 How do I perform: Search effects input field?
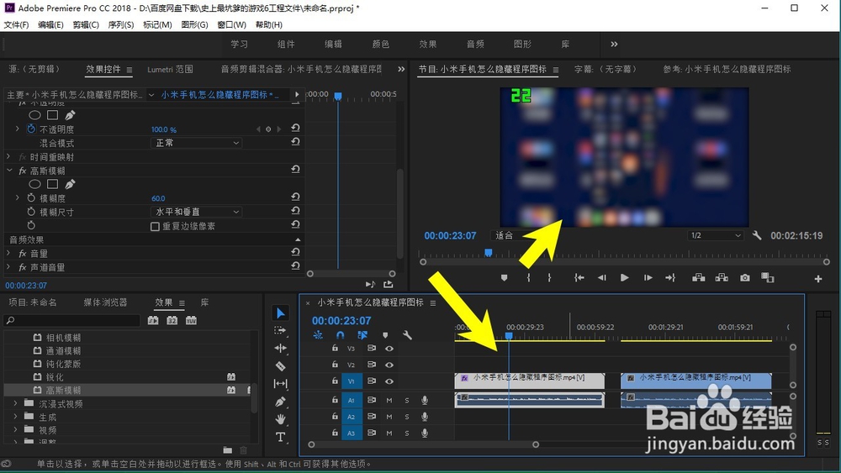(71, 320)
